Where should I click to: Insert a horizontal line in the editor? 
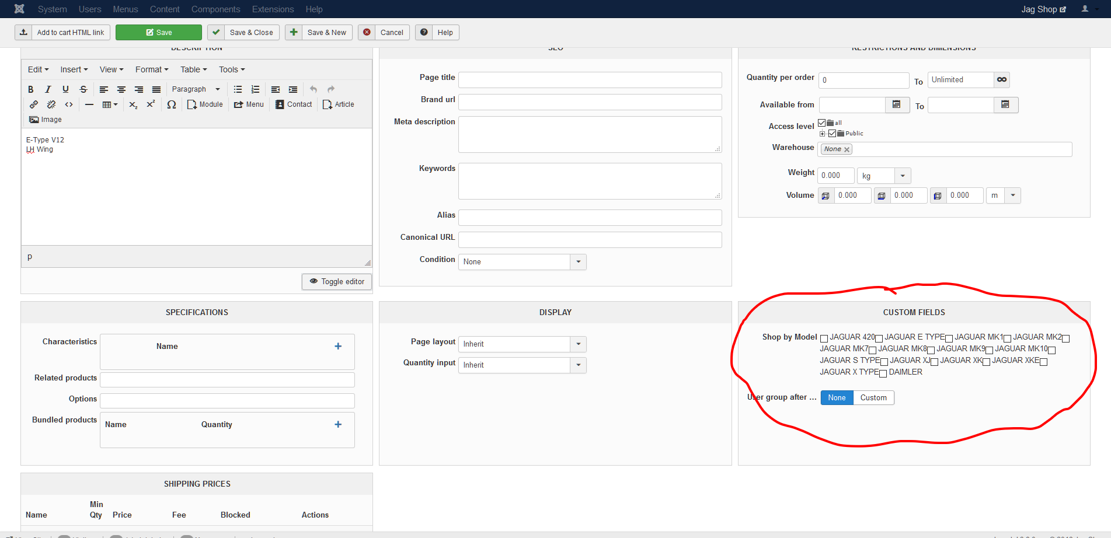point(89,104)
